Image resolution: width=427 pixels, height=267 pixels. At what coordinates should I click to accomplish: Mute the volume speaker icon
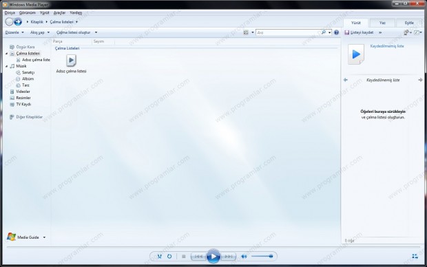(x=244, y=257)
